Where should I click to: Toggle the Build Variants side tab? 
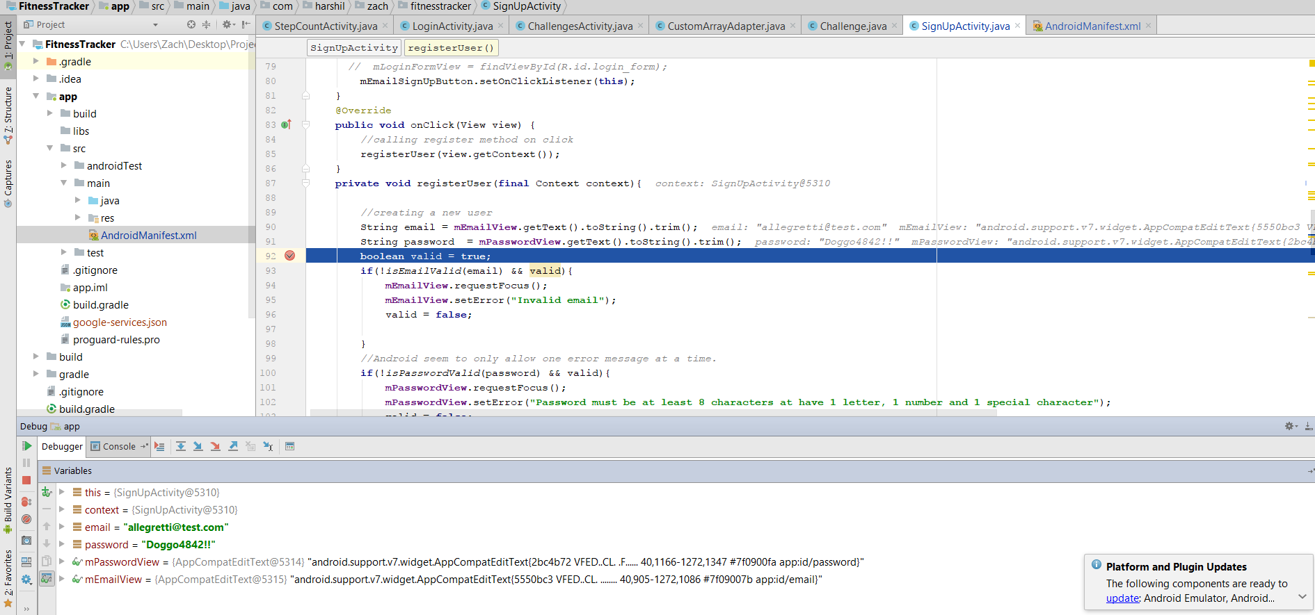[x=8, y=500]
